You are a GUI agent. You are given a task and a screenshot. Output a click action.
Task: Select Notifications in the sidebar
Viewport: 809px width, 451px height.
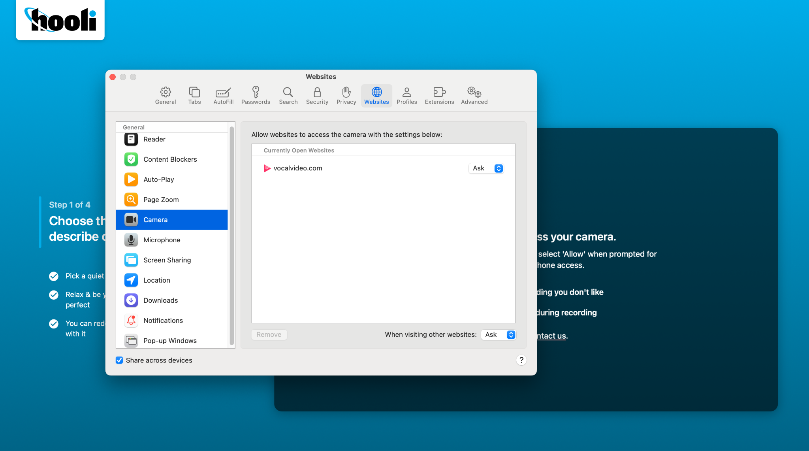click(x=172, y=321)
